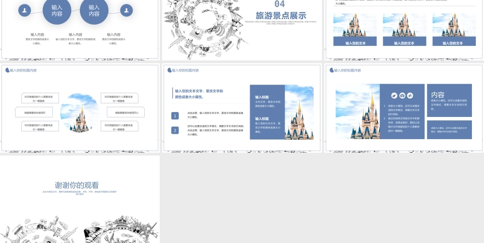
Task: Click the leaf icon on the six-callout slide
Action: 7,70
